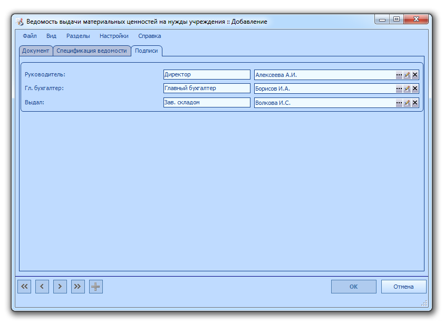The image size is (444, 324).
Task: Click the Гл. бухгалтер: label
Action: [44, 89]
